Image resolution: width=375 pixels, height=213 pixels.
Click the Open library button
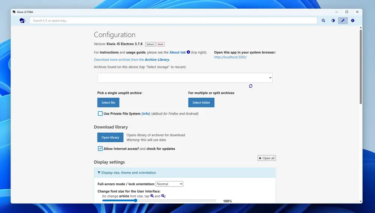pyautogui.click(x=110, y=137)
